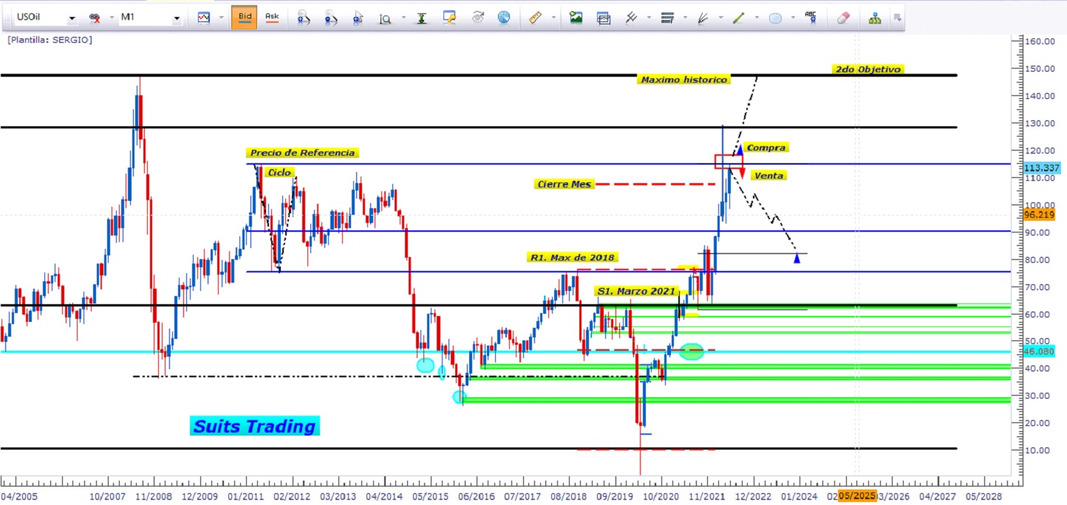Screen dimensions: 1067x505
Task: Select the ruler measurement tool
Action: (536, 18)
